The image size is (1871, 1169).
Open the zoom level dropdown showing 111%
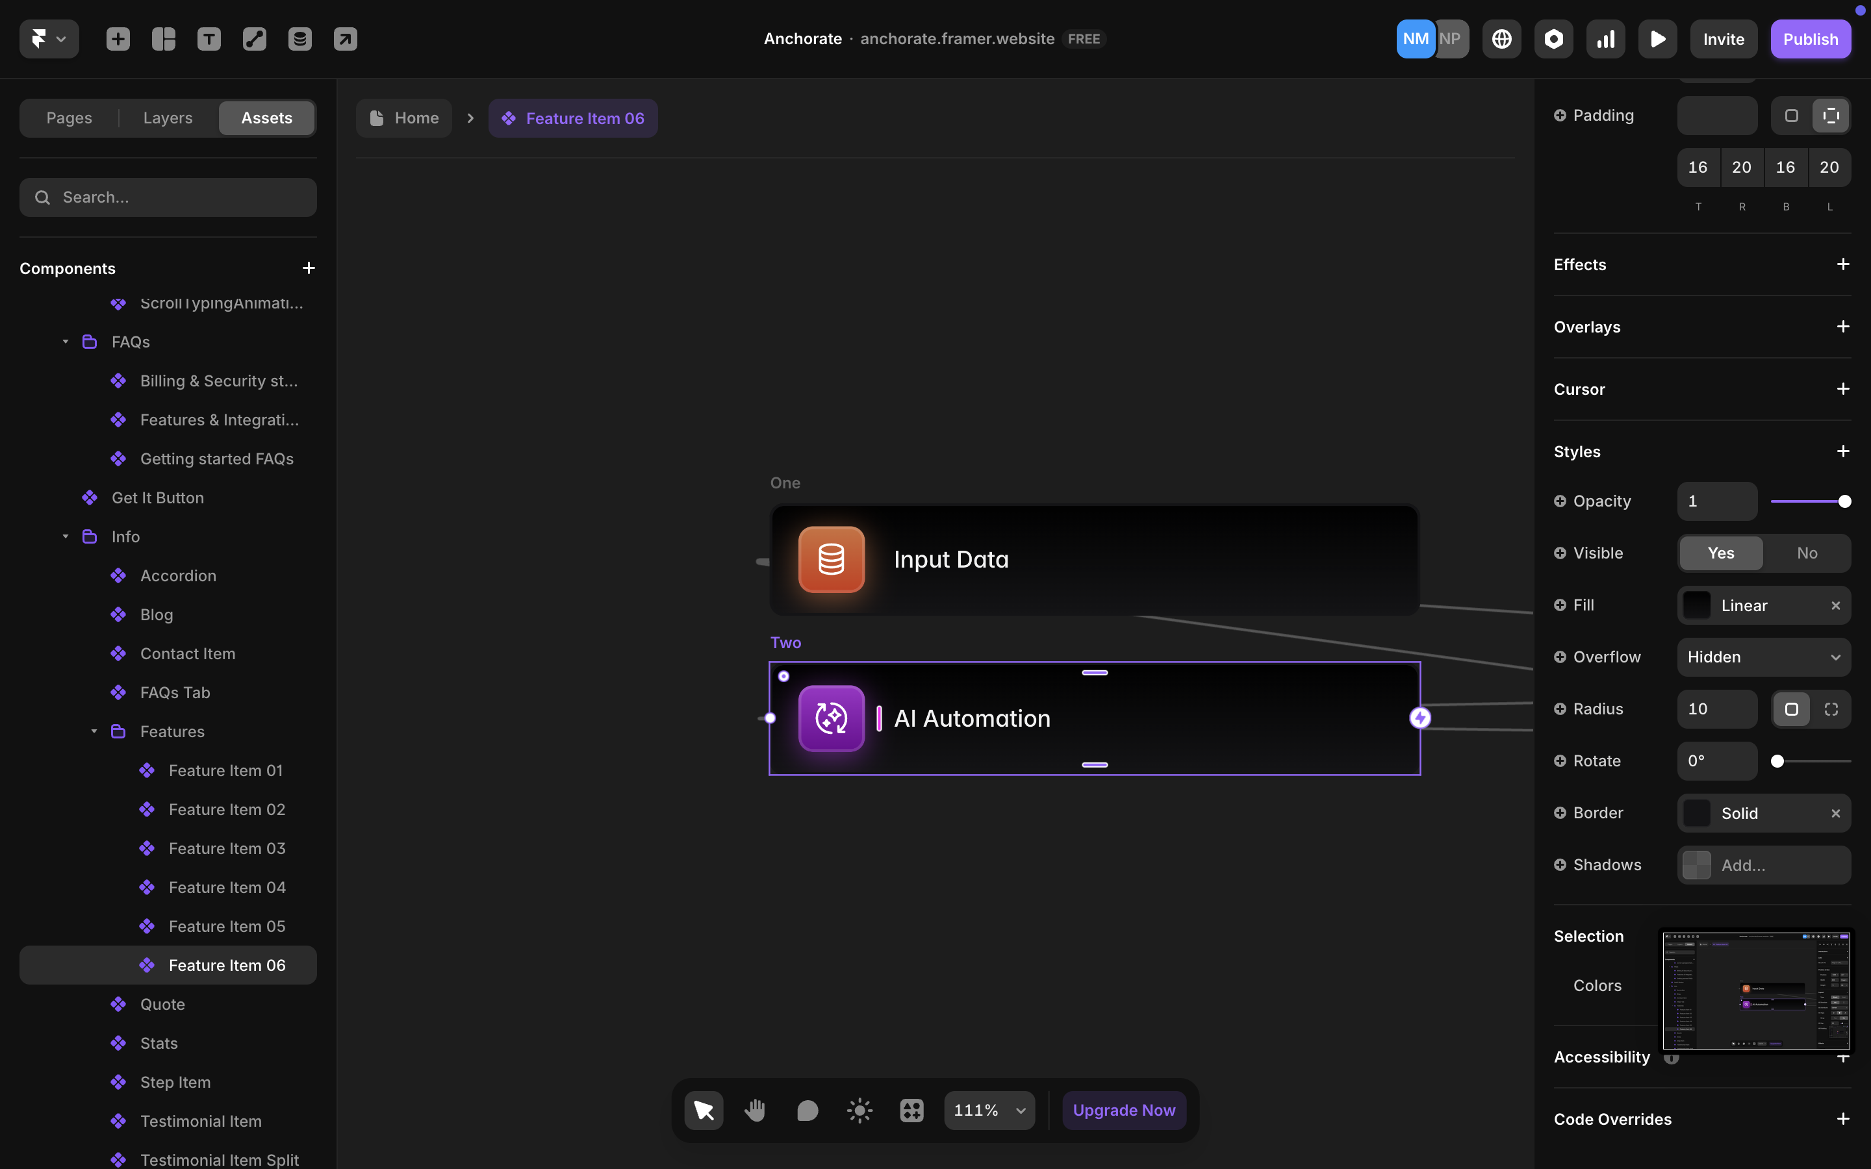tap(989, 1109)
